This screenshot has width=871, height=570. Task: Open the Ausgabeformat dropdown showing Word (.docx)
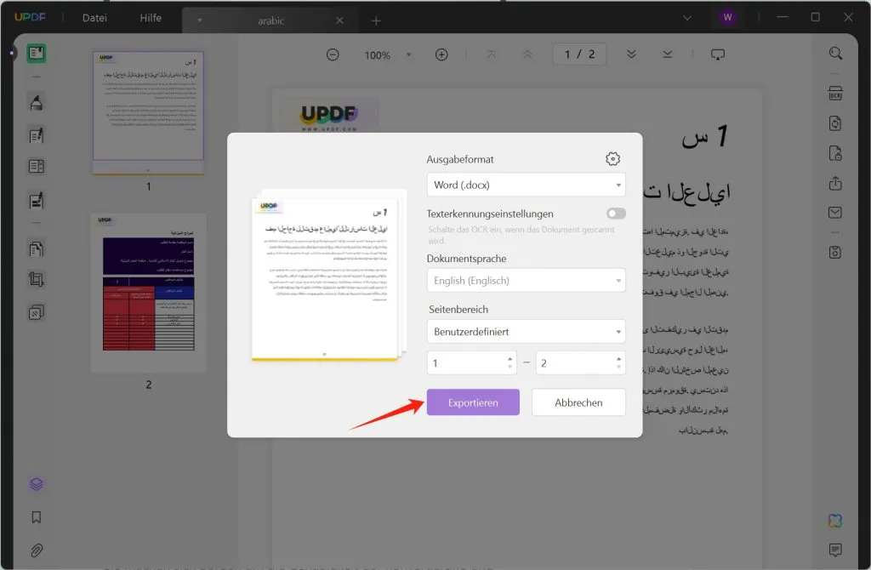pos(526,185)
